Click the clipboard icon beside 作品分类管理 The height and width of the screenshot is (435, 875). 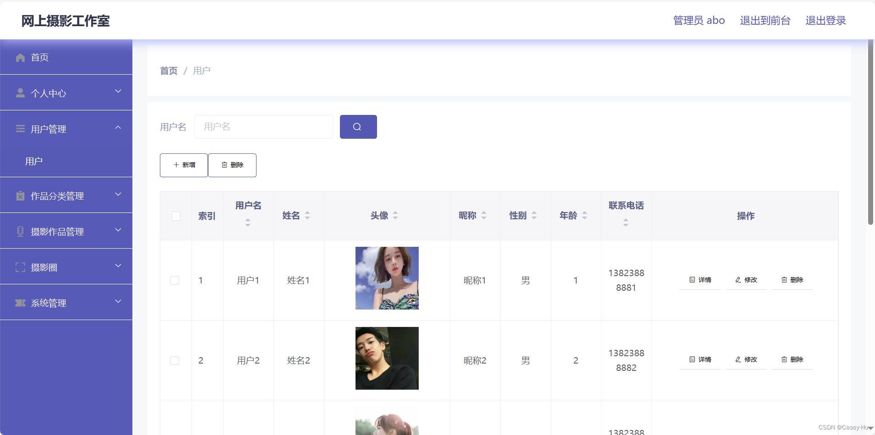20,196
